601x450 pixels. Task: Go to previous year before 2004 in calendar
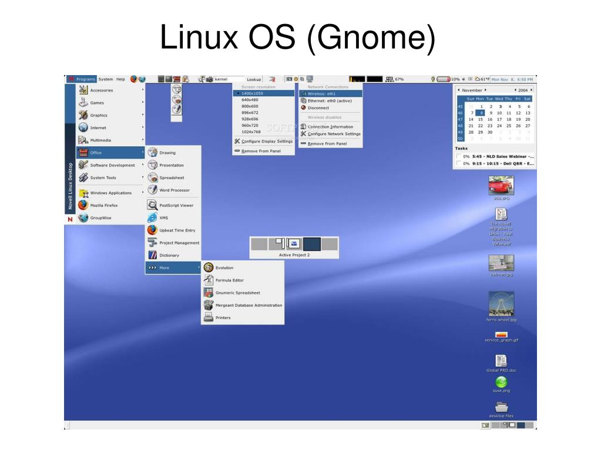pyautogui.click(x=515, y=90)
